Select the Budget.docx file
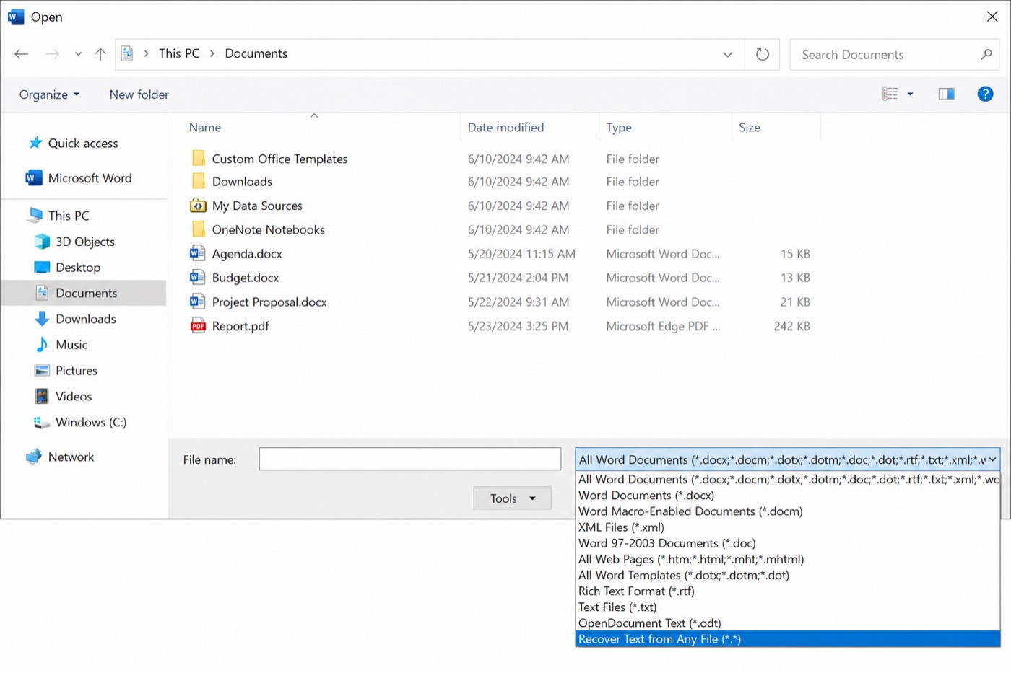The height and width of the screenshot is (673, 1011). [x=246, y=278]
